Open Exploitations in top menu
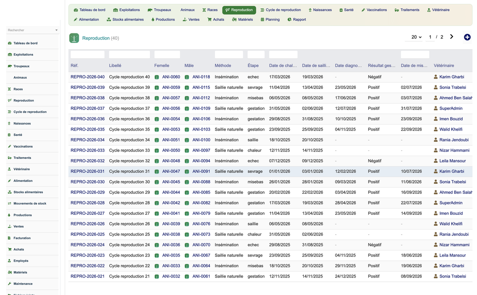The height and width of the screenshot is (295, 477). click(126, 10)
